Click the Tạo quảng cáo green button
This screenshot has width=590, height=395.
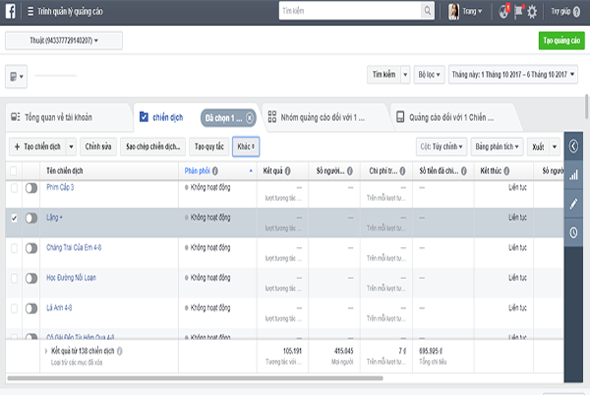[x=561, y=41]
